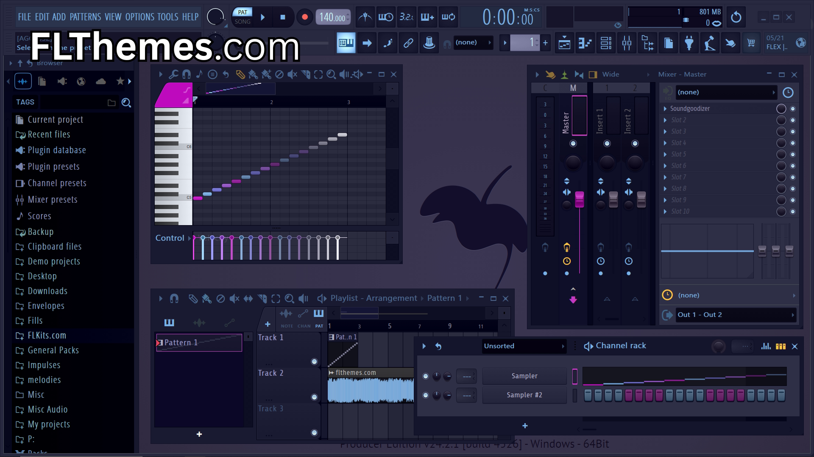
Task: Open the shopping cart content library
Action: pyautogui.click(x=751, y=43)
